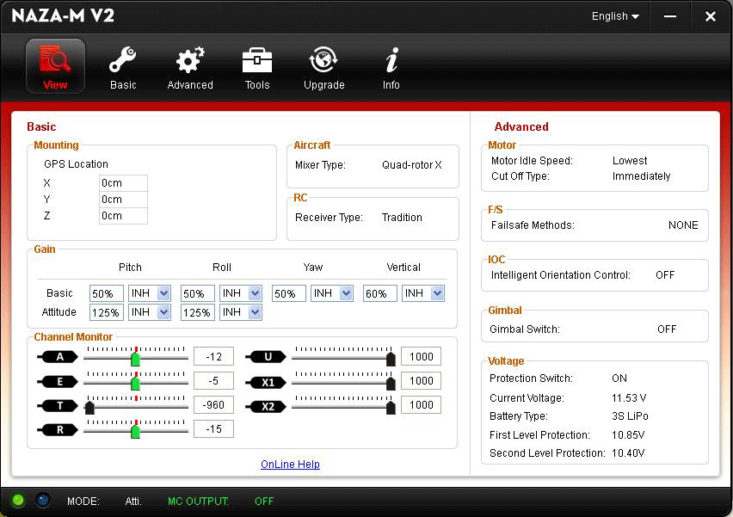
Task: Open the View magnifier icon
Action: pos(55,65)
